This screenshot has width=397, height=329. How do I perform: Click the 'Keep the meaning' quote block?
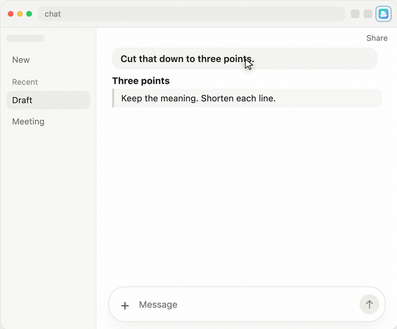pyautogui.click(x=247, y=98)
